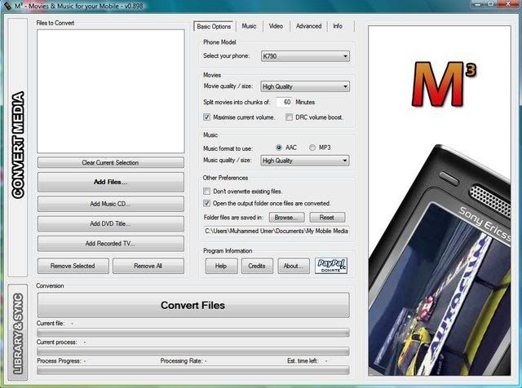Open the Convert Media side tab

point(18,147)
